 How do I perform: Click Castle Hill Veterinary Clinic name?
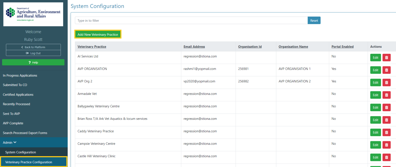(97, 156)
